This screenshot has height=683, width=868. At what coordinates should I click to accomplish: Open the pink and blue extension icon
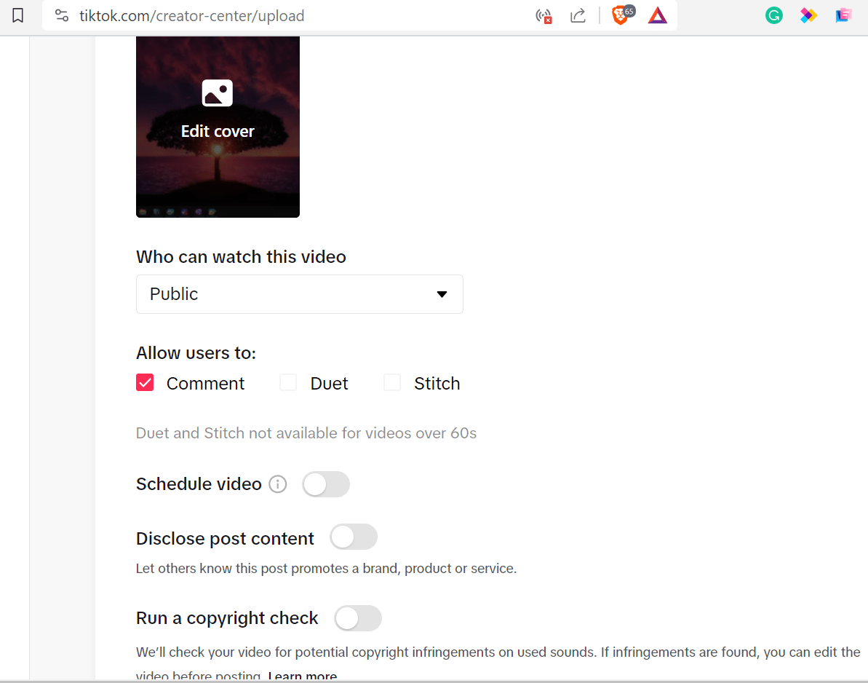coord(843,15)
